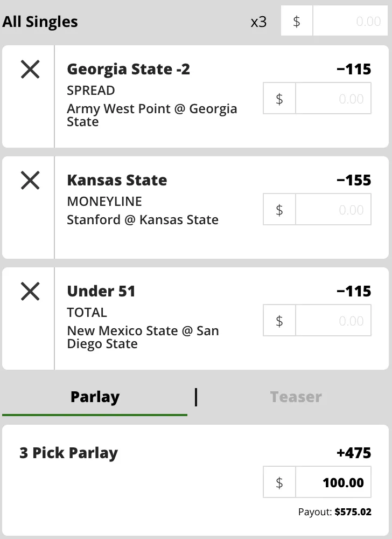Click New Mexico State @ San Diego State matchup
The image size is (392, 539).
coord(143,337)
